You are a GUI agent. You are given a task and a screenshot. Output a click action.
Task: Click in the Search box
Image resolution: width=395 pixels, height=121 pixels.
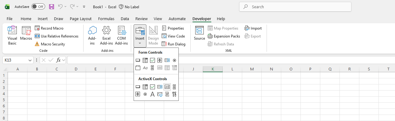(295, 7)
